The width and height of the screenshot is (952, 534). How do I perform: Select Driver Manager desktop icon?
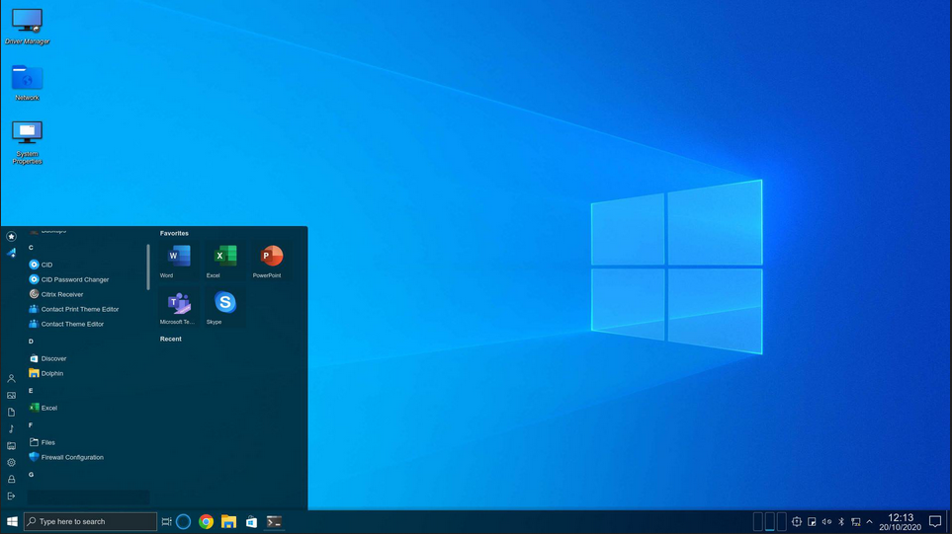coord(28,27)
